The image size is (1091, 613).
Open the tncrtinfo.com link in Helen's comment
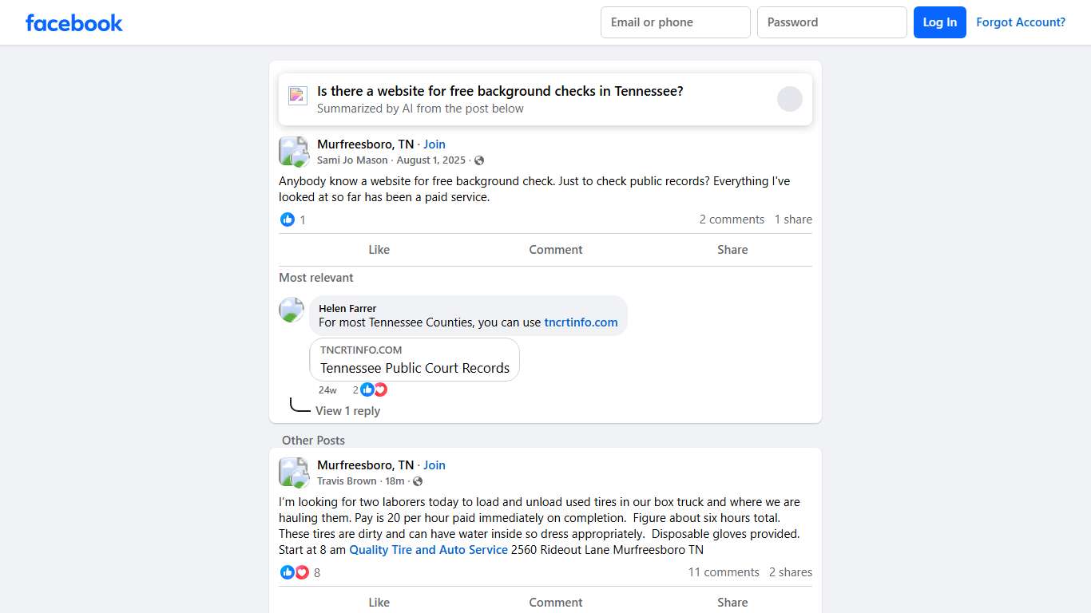click(x=581, y=322)
